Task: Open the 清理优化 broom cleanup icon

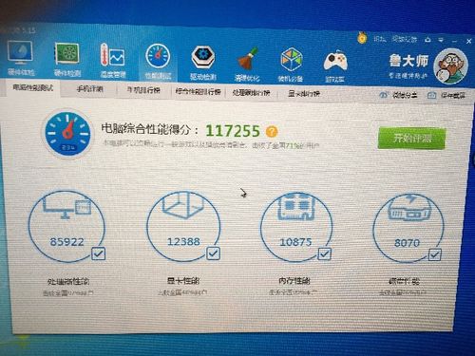Action: coord(247,64)
